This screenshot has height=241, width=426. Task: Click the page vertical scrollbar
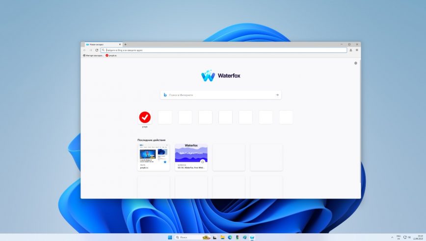360,122
